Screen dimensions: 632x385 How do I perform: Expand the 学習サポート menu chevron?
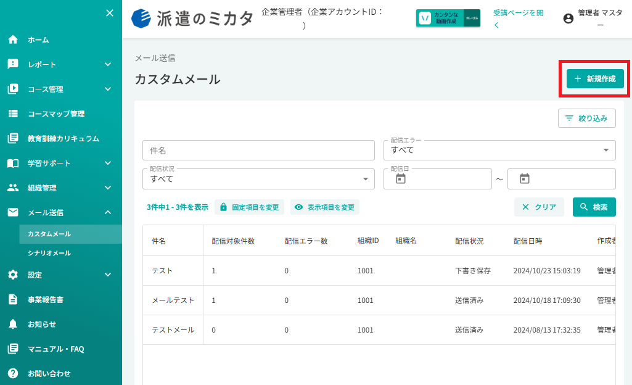108,163
